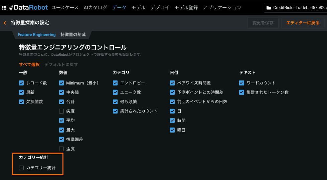Click the folder icon beside CreditRisk project
The height and width of the screenshot is (180, 327).
tap(269, 8)
